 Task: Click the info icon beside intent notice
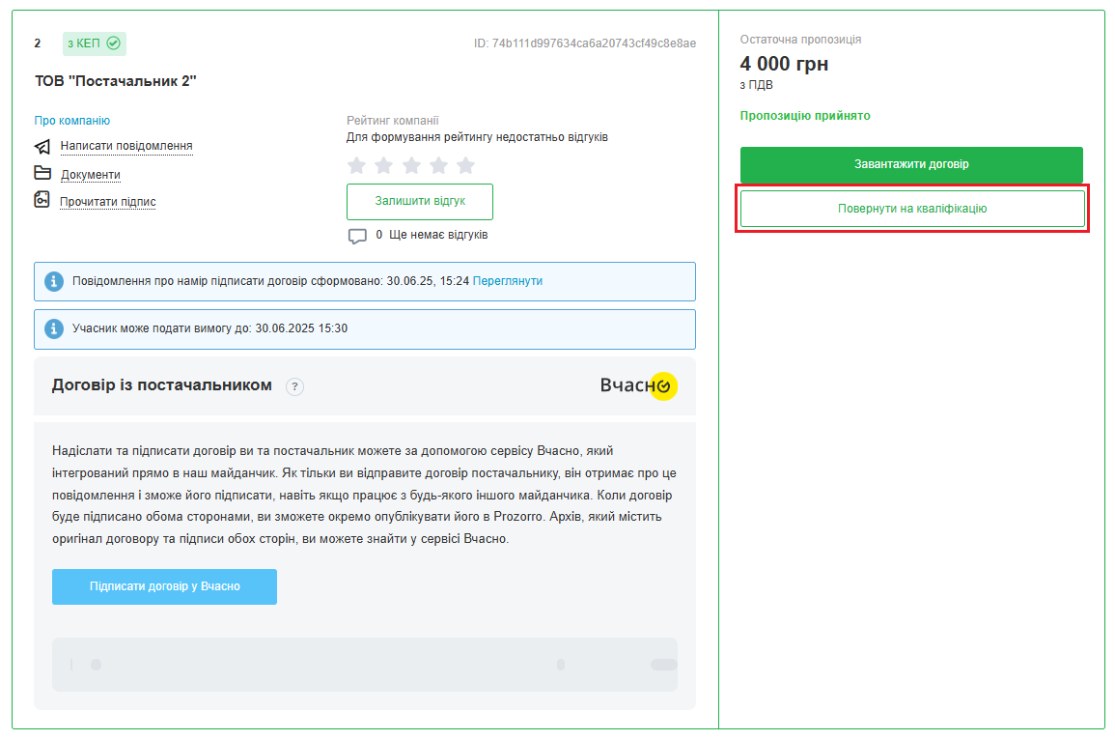coord(54,281)
